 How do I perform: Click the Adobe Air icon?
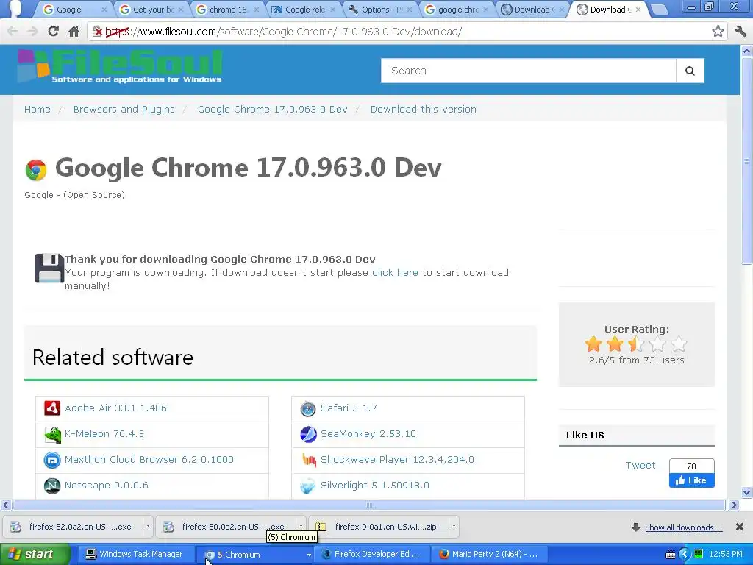tap(52, 408)
